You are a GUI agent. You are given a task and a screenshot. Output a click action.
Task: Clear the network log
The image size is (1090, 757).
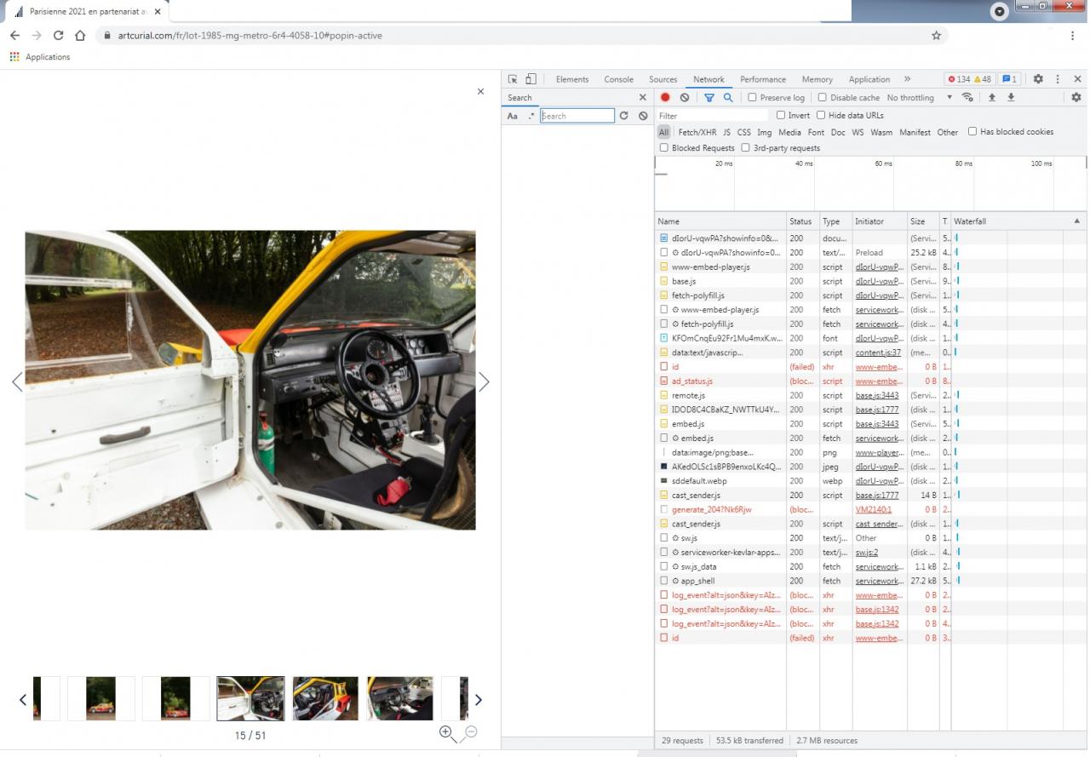click(685, 98)
